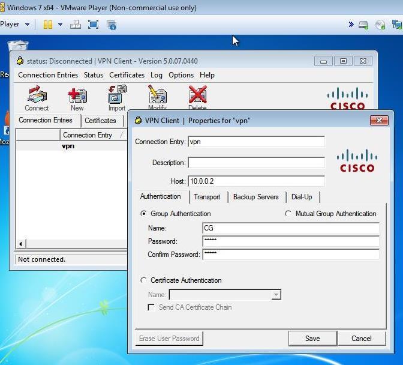Switch to the Transport tab
Screen dimensions: 403x365
click(207, 197)
